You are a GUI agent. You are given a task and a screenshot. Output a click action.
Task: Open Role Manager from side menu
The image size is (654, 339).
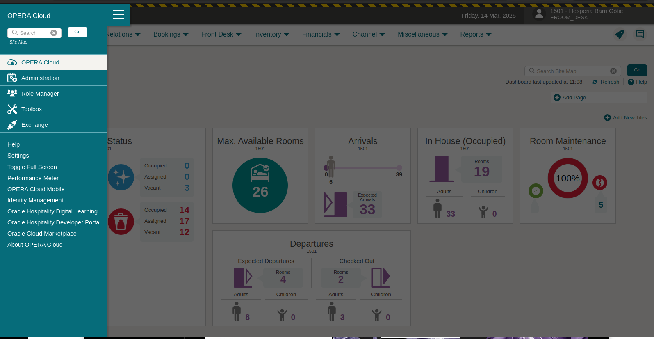[x=40, y=94]
